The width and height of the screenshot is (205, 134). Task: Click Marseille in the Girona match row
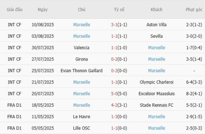coord(156,59)
